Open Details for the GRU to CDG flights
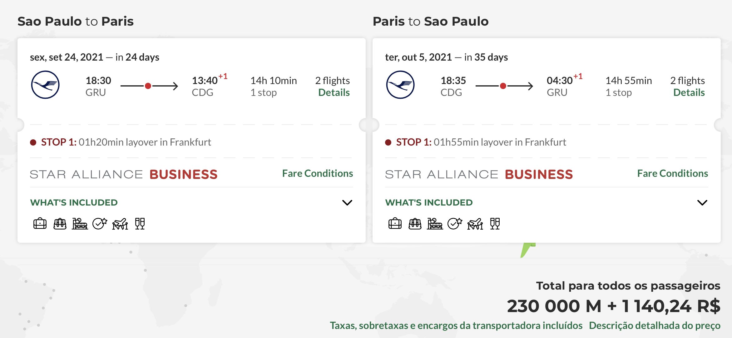This screenshot has height=338, width=732. pyautogui.click(x=334, y=92)
